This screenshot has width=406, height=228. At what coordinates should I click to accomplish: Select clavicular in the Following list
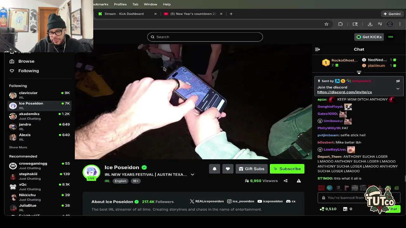[39, 95]
